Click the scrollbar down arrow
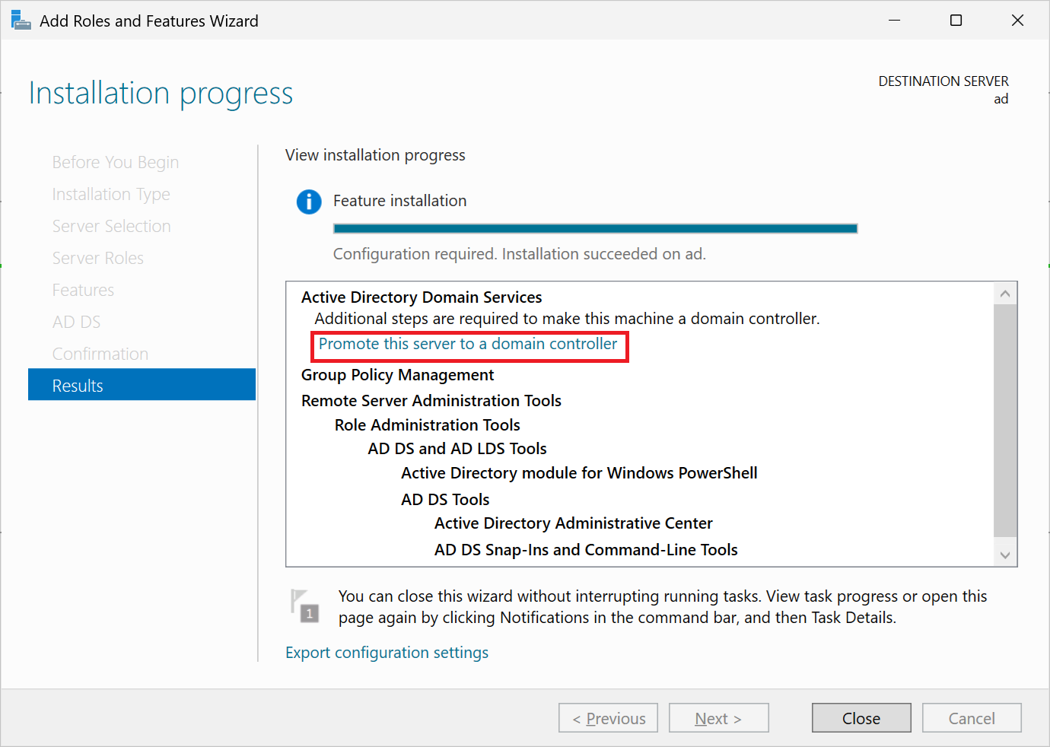The height and width of the screenshot is (747, 1050). tap(1005, 552)
